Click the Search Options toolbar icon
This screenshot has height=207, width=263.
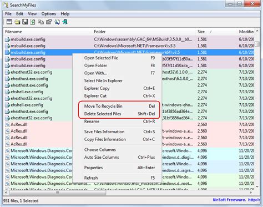(x=9, y=22)
